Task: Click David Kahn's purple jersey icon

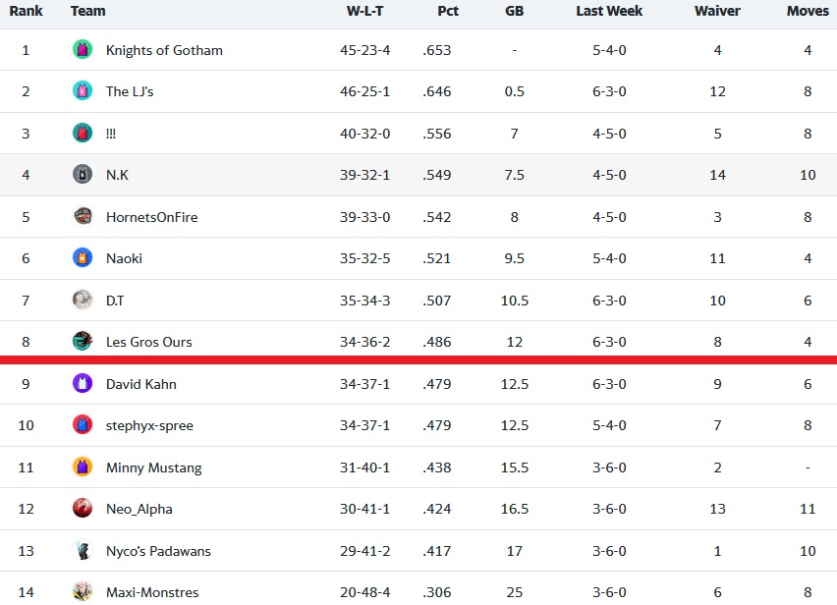Action: (x=83, y=384)
